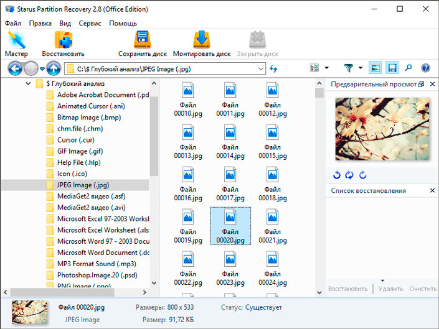The image size is (439, 329).
Task: Refresh the current folder view
Action: [x=273, y=68]
